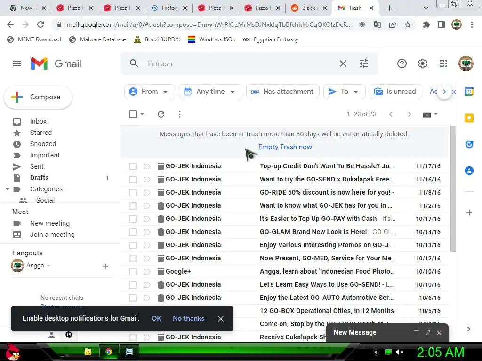Show search options sliders icon
Viewport: 482px width, 361px height.
364,63
